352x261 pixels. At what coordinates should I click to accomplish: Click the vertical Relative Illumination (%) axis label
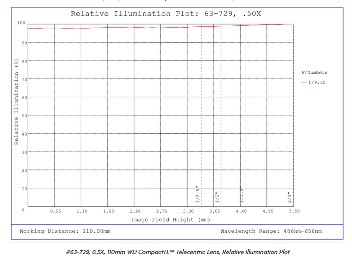tap(16, 108)
